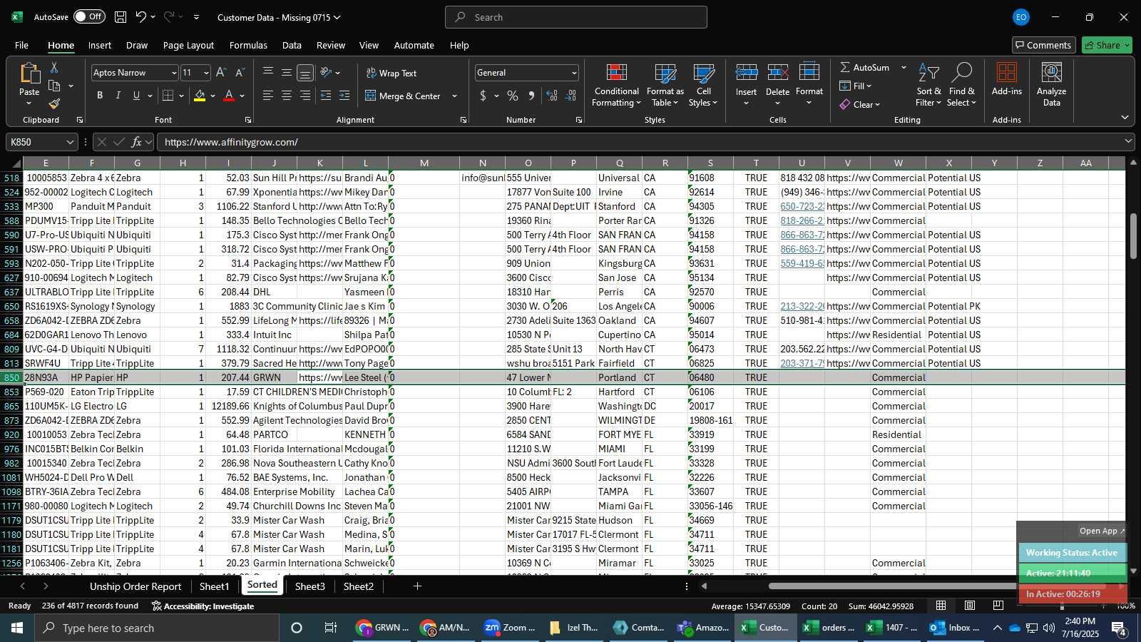The image size is (1141, 642).
Task: Switch to Page Layout view icon
Action: click(970, 606)
